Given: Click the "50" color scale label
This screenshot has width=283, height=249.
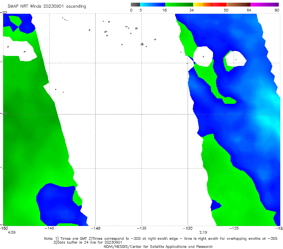Looking at the screenshot, I should click(x=226, y=10).
